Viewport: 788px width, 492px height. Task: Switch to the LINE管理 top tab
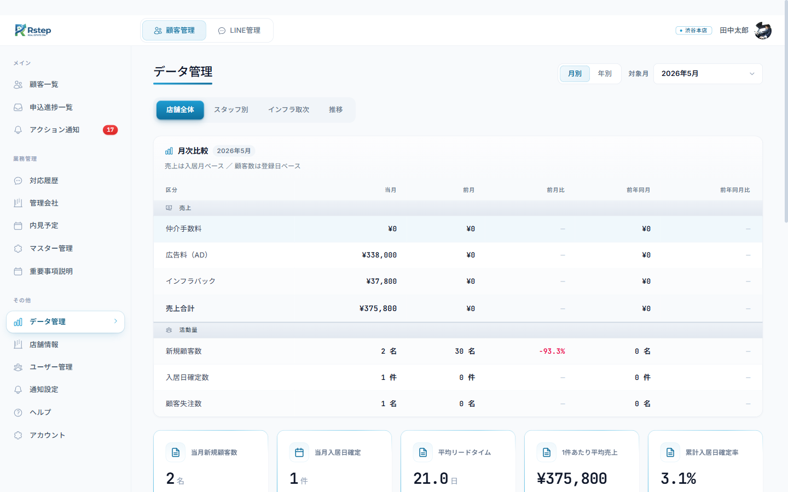coord(239,31)
